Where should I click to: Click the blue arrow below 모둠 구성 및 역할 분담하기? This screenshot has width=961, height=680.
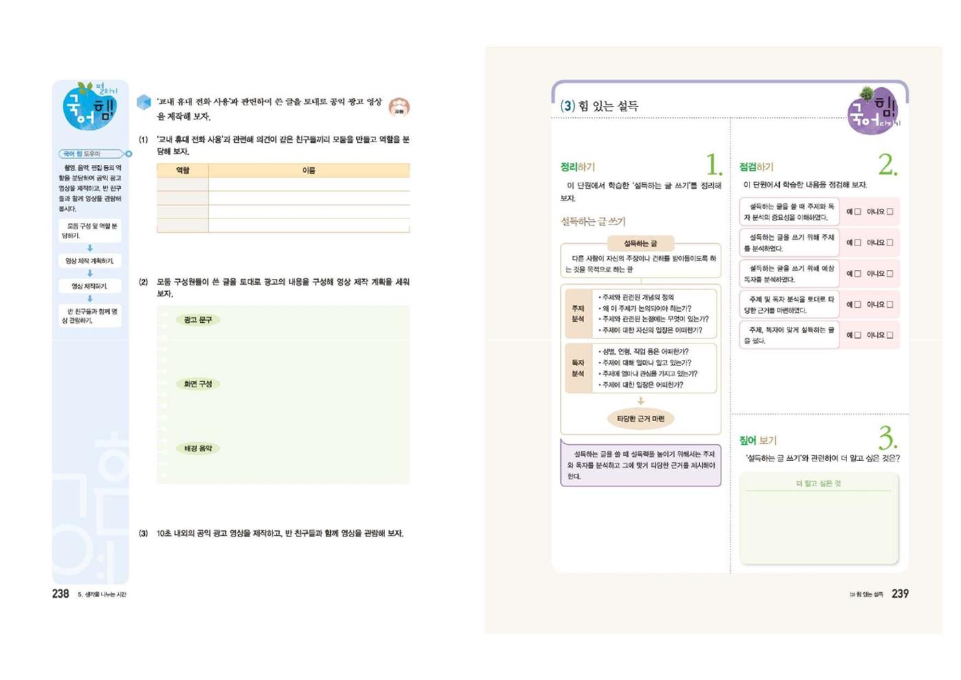90,248
